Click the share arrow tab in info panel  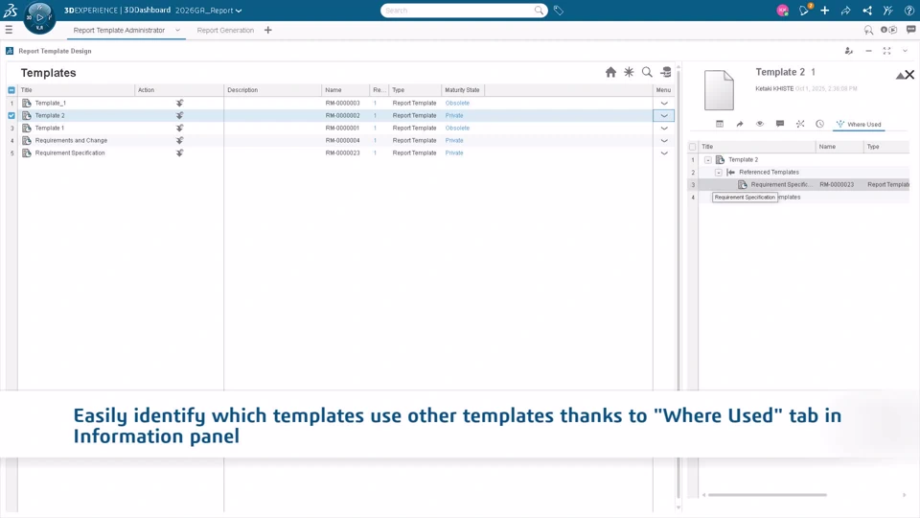(740, 124)
